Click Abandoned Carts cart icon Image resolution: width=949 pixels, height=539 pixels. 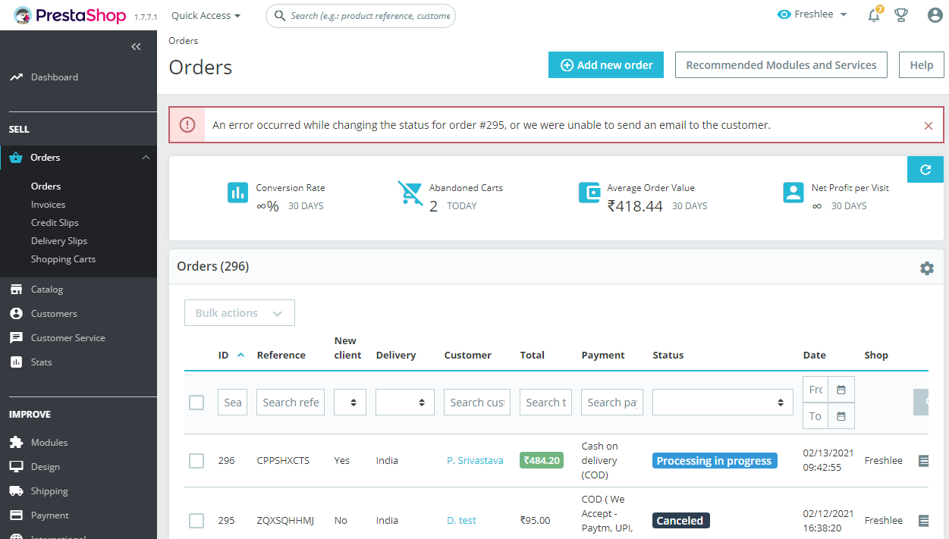pyautogui.click(x=410, y=193)
